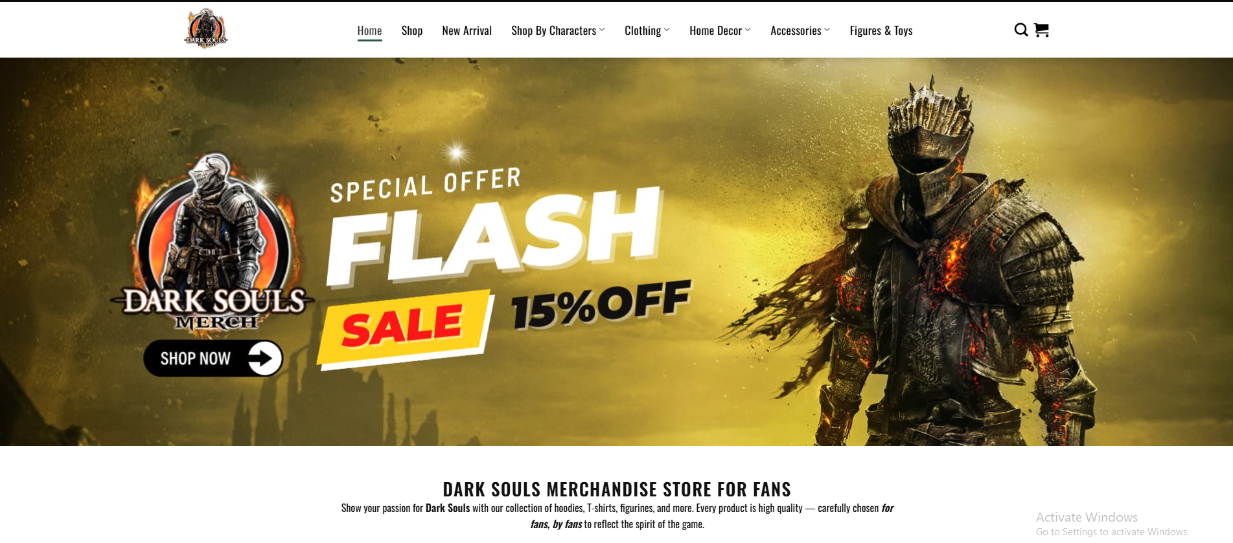
Task: Open the shopping cart icon
Action: pos(1041,30)
